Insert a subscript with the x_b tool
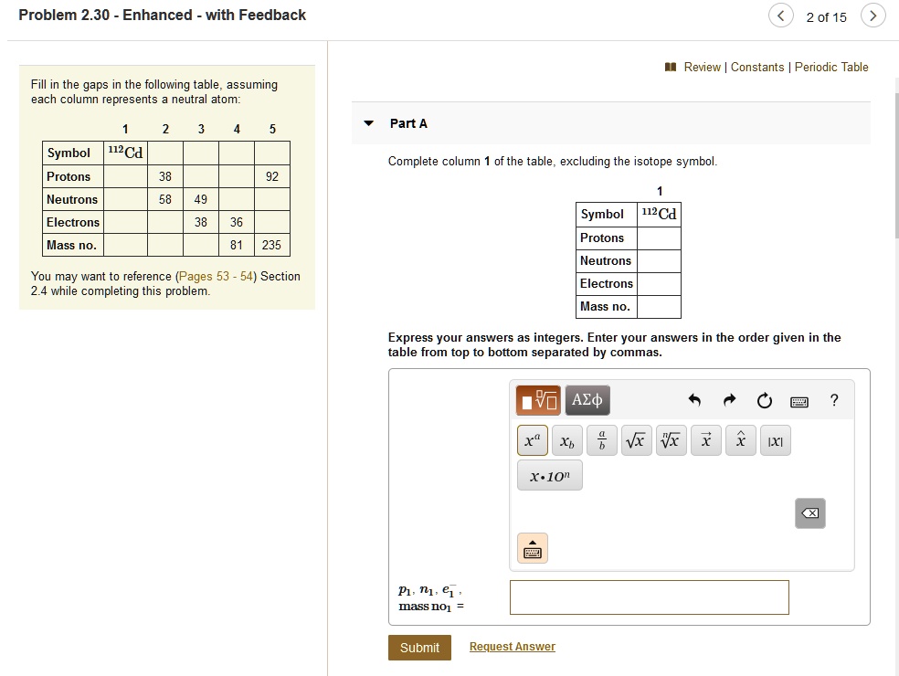This screenshot has height=676, width=899. (566, 440)
